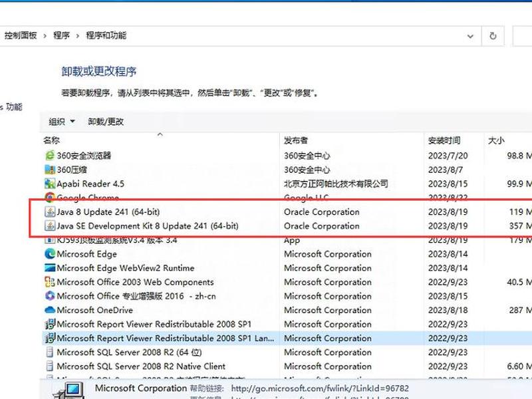Select Java 8 Update 241 (64-bit)

tap(287, 211)
